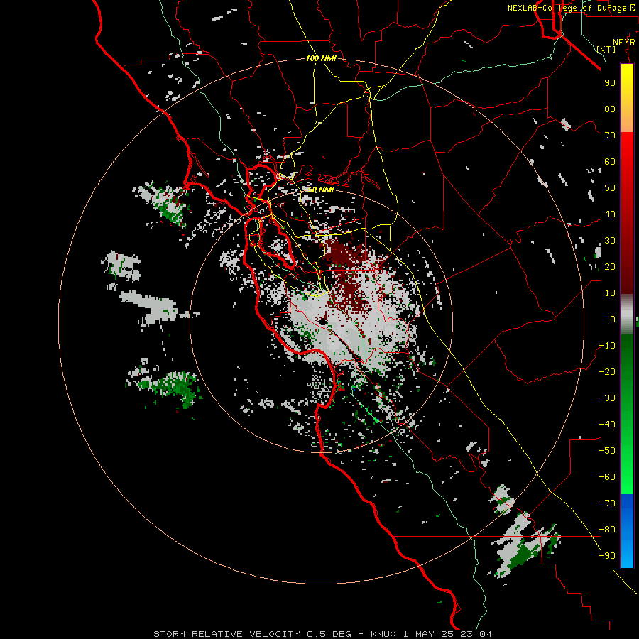Select the positive 80 legend value
The height and width of the screenshot is (639, 639).
tap(610, 109)
